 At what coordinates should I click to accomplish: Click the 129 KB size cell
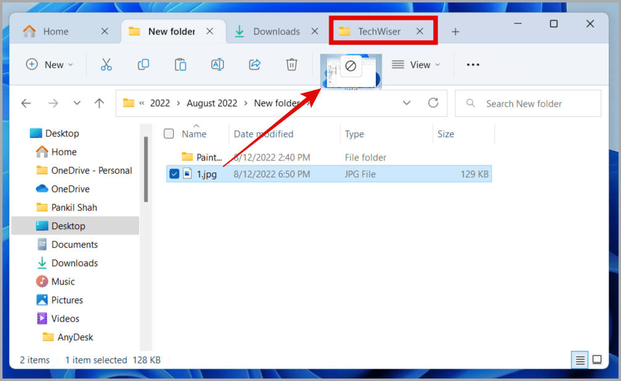(x=475, y=174)
